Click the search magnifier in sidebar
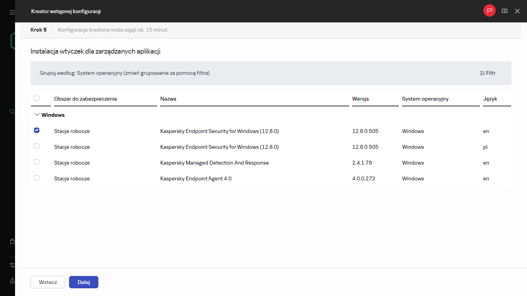Viewport: 527px width, 296px height. point(12,112)
